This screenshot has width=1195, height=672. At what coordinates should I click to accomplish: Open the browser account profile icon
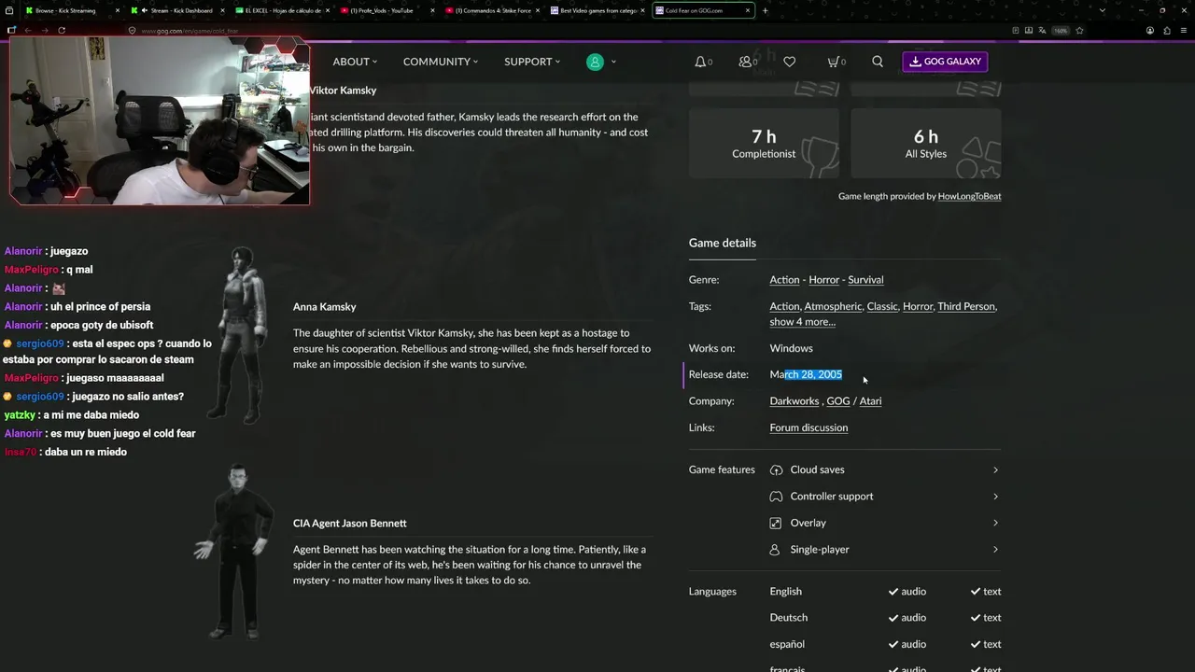tap(1150, 30)
